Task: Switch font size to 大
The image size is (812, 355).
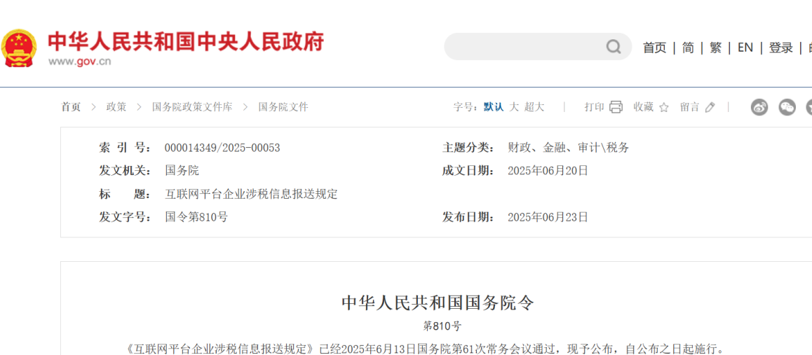Action: click(514, 107)
